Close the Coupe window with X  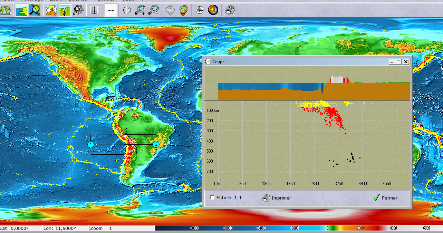tap(406, 61)
